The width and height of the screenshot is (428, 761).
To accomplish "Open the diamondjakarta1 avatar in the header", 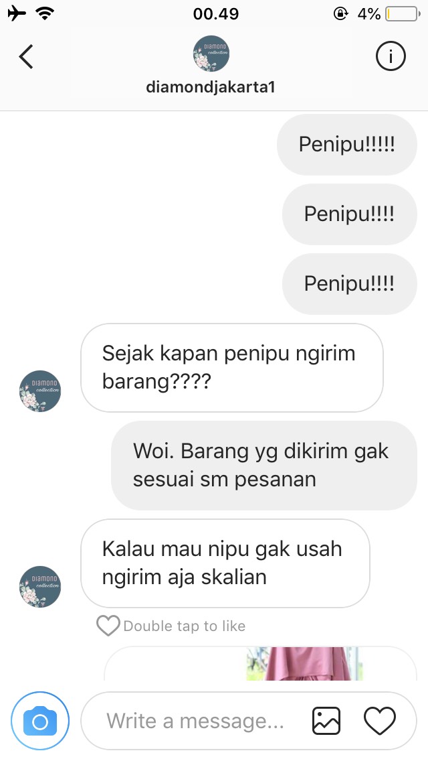I will click(211, 54).
